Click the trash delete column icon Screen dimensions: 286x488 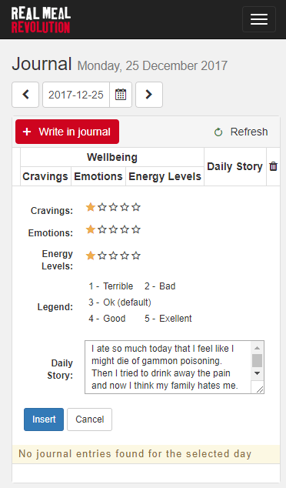point(273,166)
